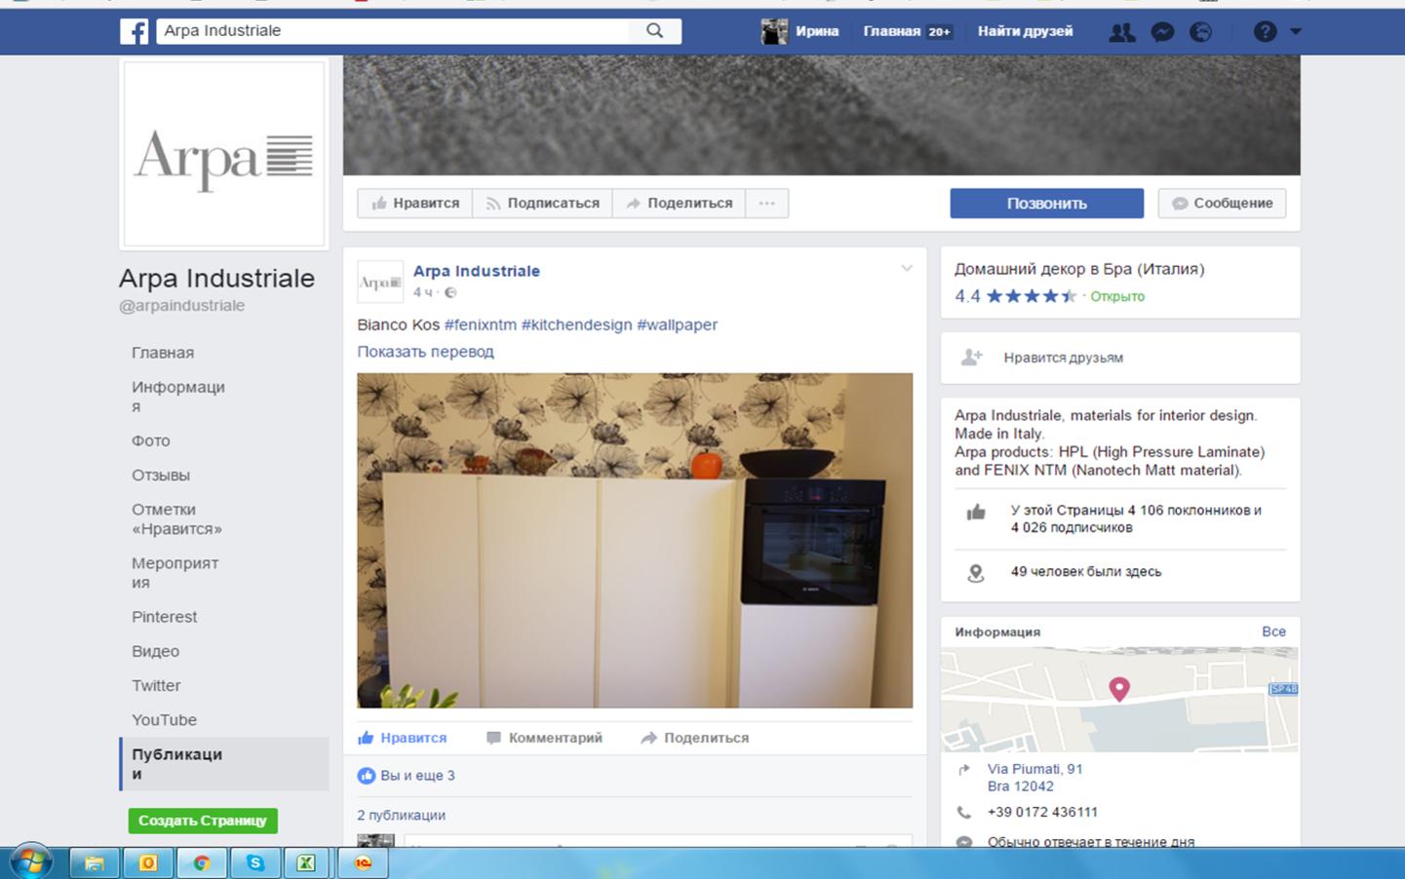Screen dimensions: 1405x879
Task: Click the #wallpaper hashtag
Action: coord(678,325)
